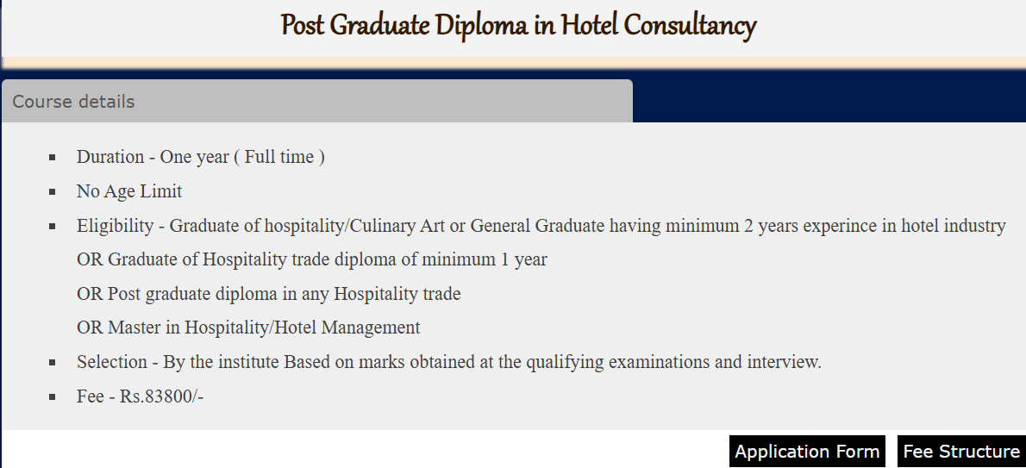Viewport: 1026px width, 468px height.
Task: Click the Post Graduate Diploma page heading
Action: pyautogui.click(x=518, y=26)
